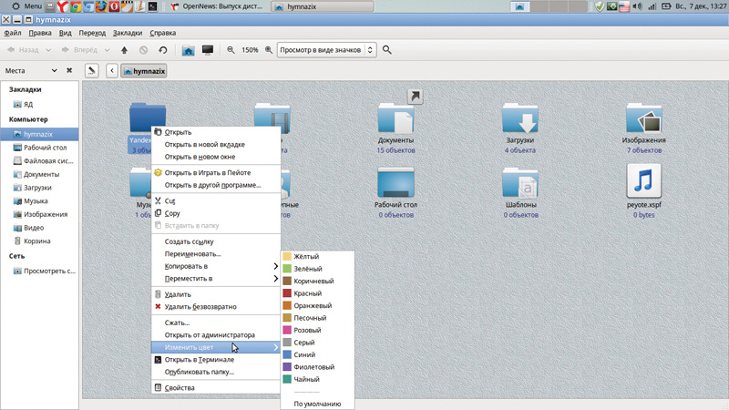Click the search magnifier icon
Screen dimensions: 729x410
[x=387, y=50]
